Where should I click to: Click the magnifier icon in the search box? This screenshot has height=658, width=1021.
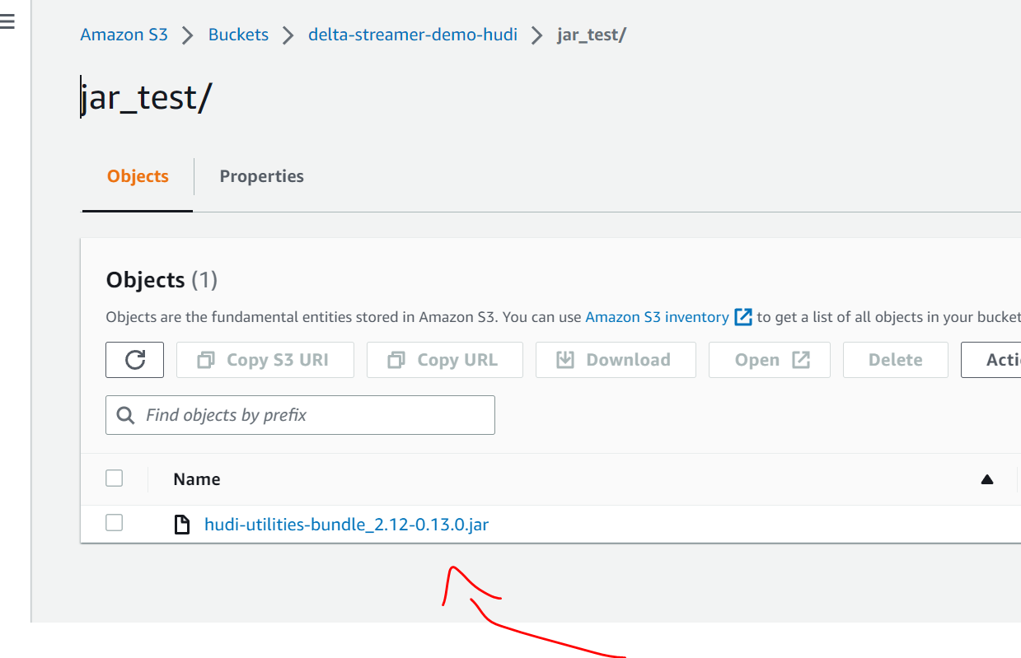pos(126,415)
